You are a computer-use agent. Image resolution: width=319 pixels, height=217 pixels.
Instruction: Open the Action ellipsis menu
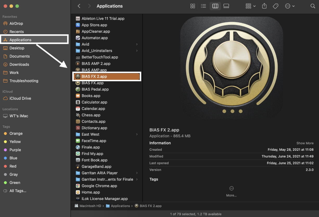pyautogui.click(x=290, y=6)
